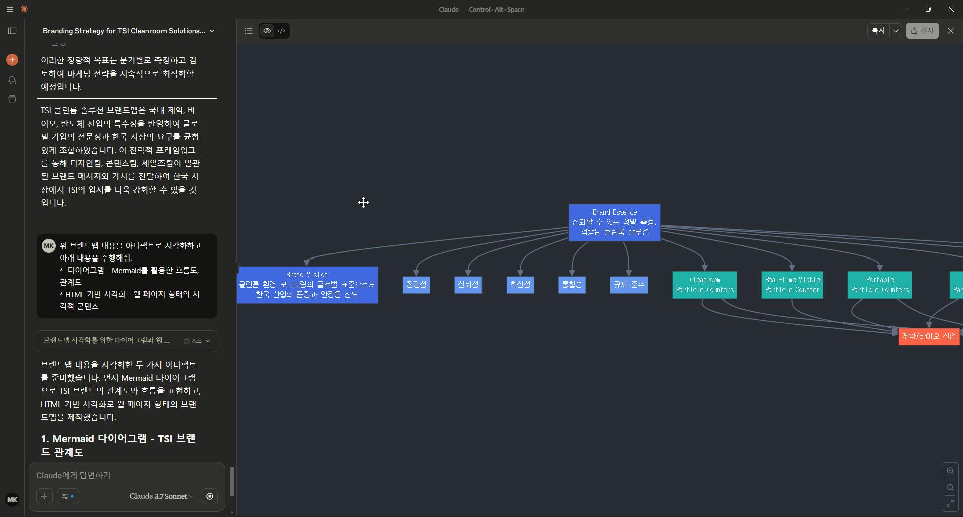
Task: Select the Brand Vision node
Action: click(307, 285)
